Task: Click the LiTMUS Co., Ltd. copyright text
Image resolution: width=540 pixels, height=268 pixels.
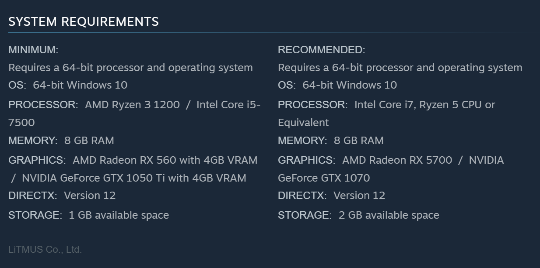Action: (x=45, y=250)
